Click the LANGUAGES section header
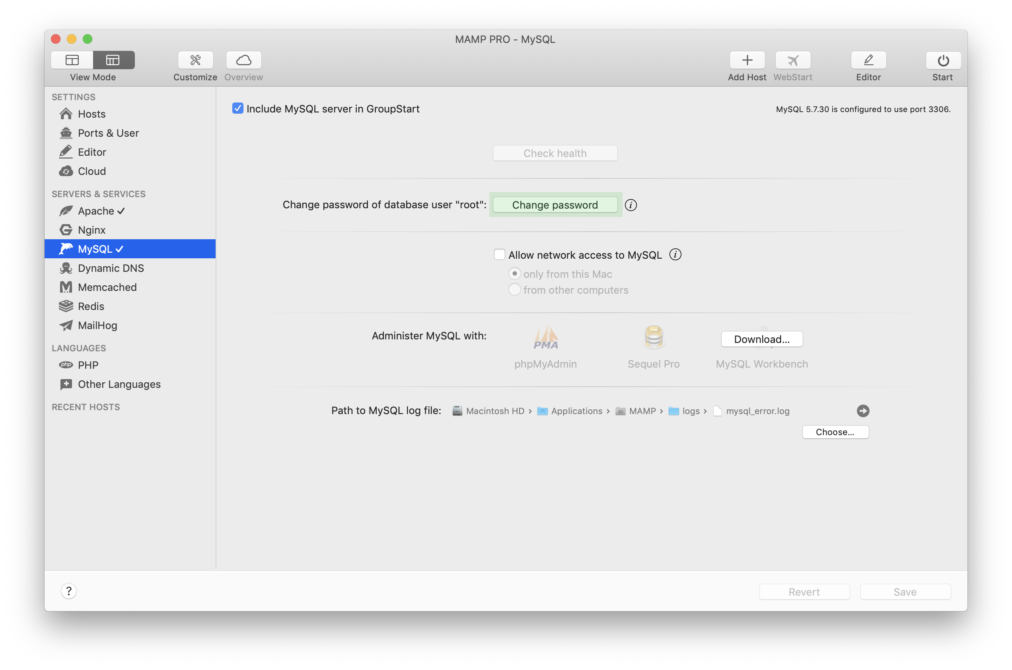The height and width of the screenshot is (670, 1012). pos(79,348)
